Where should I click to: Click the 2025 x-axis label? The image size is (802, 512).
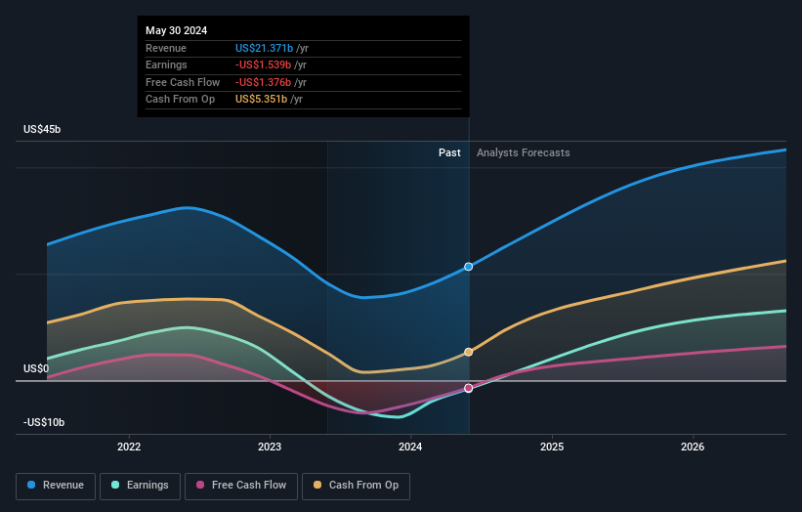[552, 447]
